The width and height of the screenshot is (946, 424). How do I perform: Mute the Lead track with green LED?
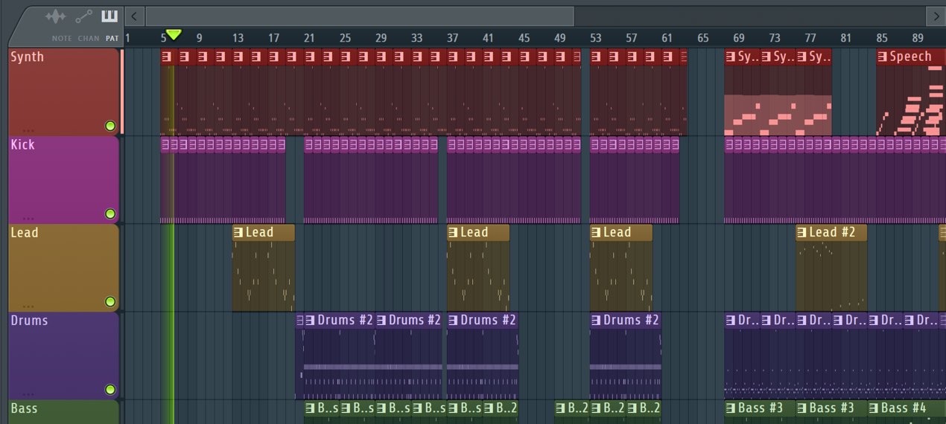click(110, 302)
